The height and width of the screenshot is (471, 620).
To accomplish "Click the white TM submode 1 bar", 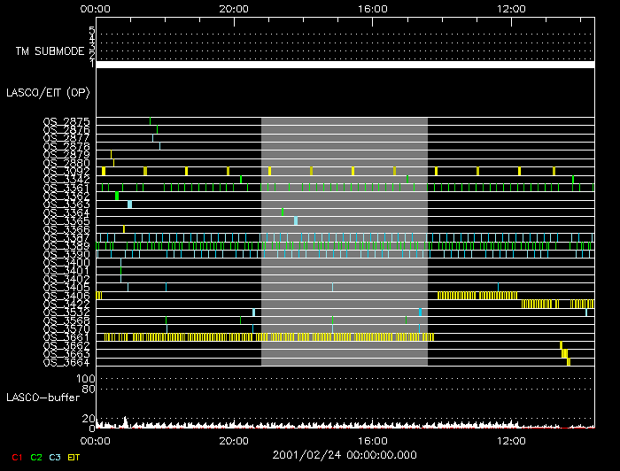I will pyautogui.click(x=344, y=65).
